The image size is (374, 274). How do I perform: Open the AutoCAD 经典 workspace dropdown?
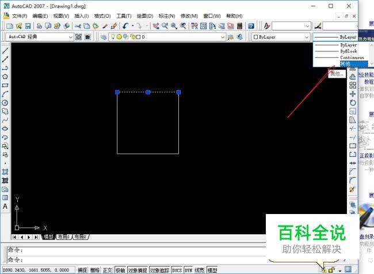pos(71,37)
